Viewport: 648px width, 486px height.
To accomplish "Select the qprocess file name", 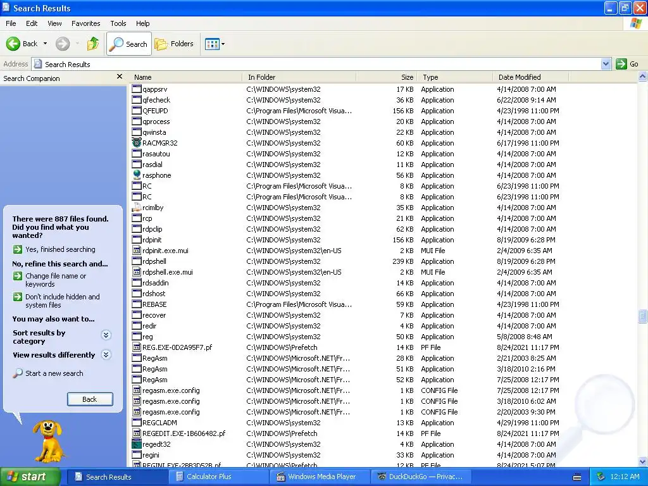I will click(x=156, y=121).
